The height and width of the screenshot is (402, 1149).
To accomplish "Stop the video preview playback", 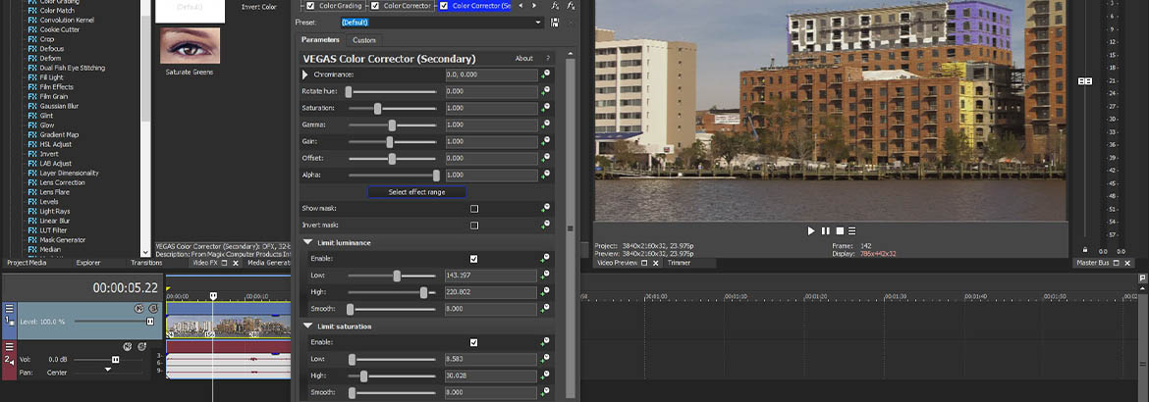I will tap(840, 230).
